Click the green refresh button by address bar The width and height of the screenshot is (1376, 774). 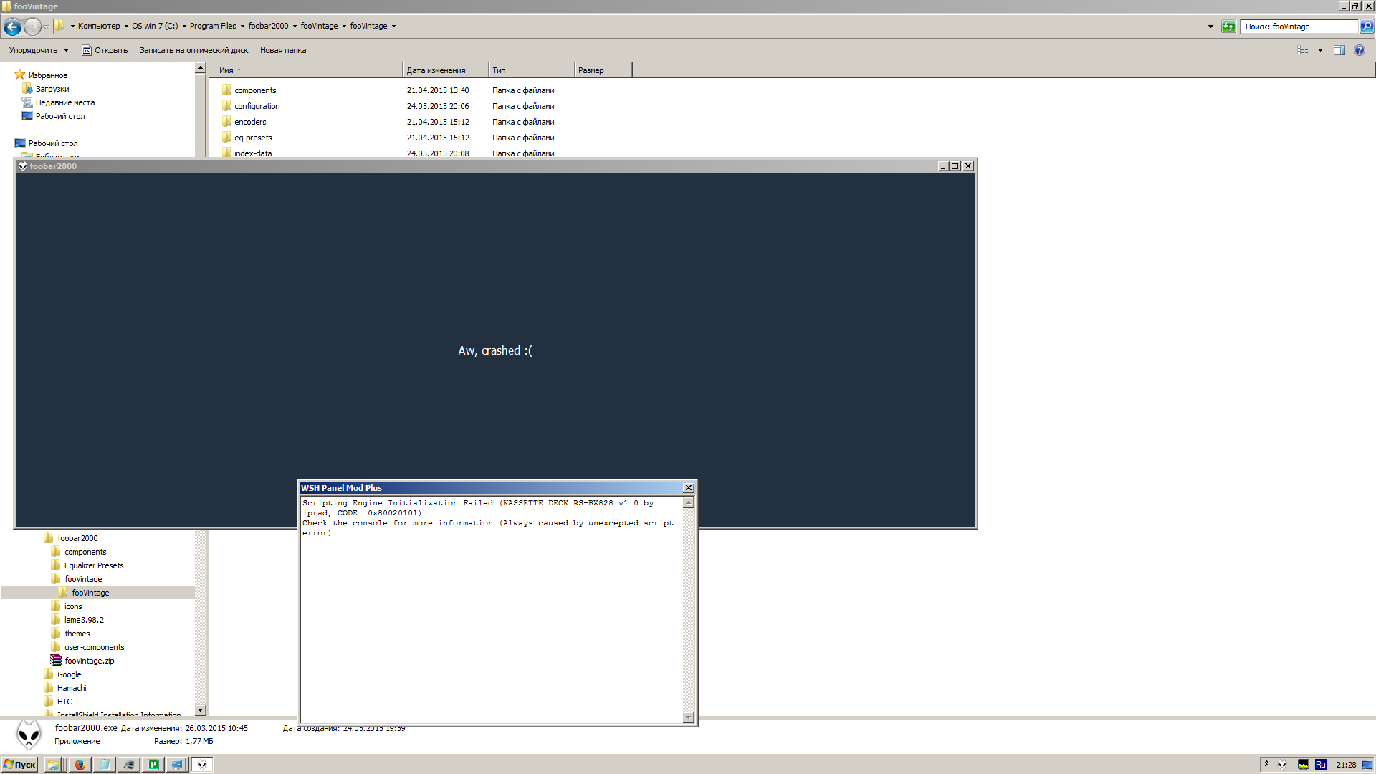(x=1228, y=27)
